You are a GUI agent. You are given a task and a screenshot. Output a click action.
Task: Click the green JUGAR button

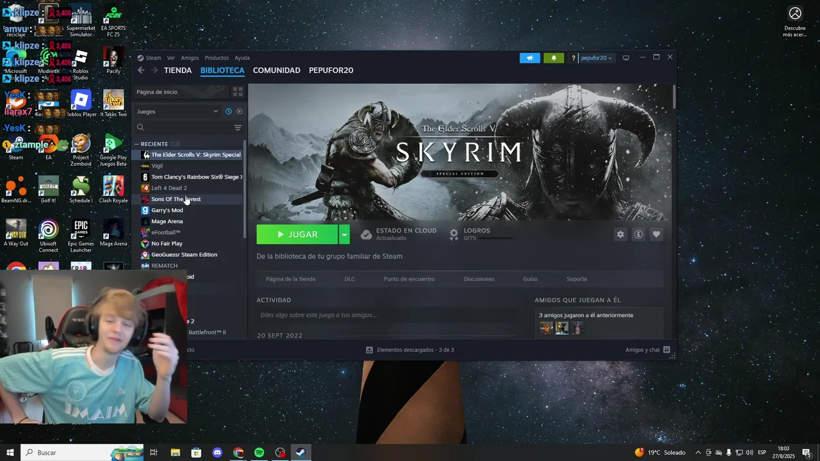(297, 234)
